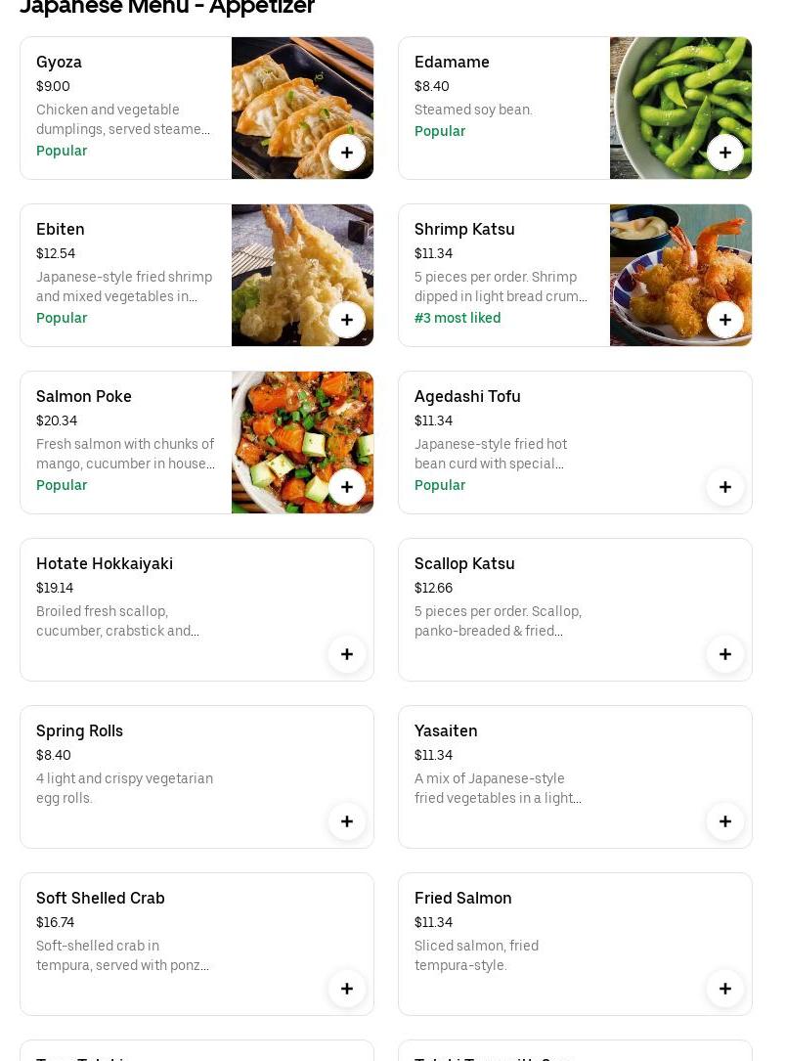
Task: Tap the Agedashi Tofu plus icon
Action: click(x=725, y=487)
